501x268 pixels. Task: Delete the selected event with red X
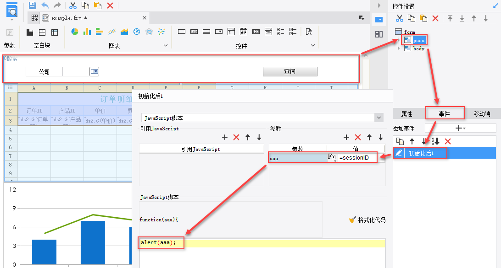coord(448,141)
